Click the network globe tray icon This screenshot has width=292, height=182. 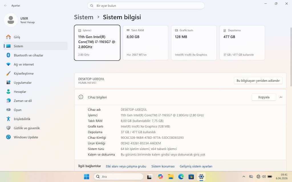[x=258, y=177]
